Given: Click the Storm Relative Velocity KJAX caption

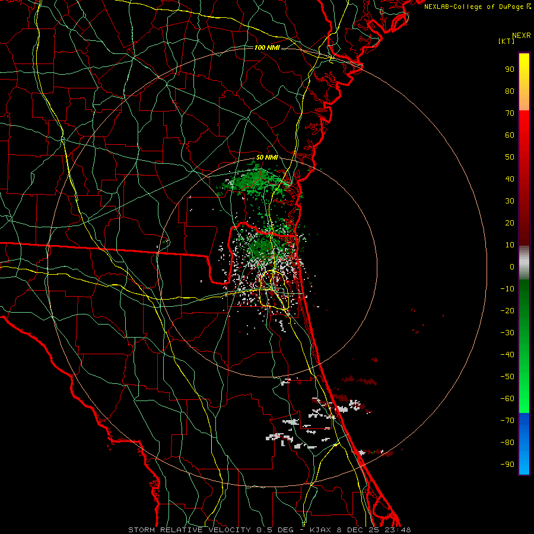Looking at the screenshot, I should click(269, 530).
